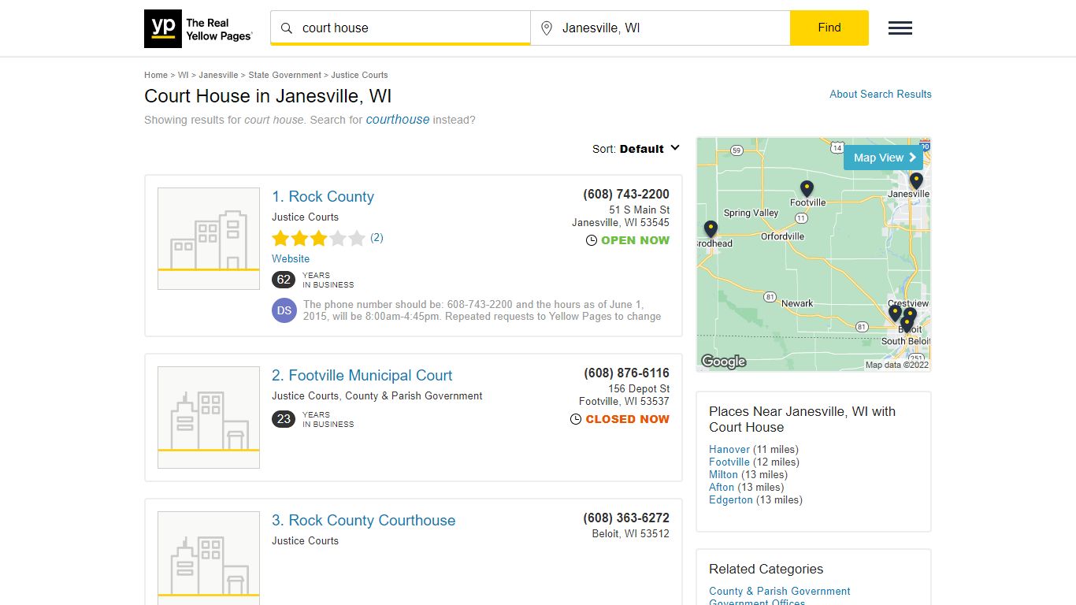Click the Find button

tap(829, 28)
